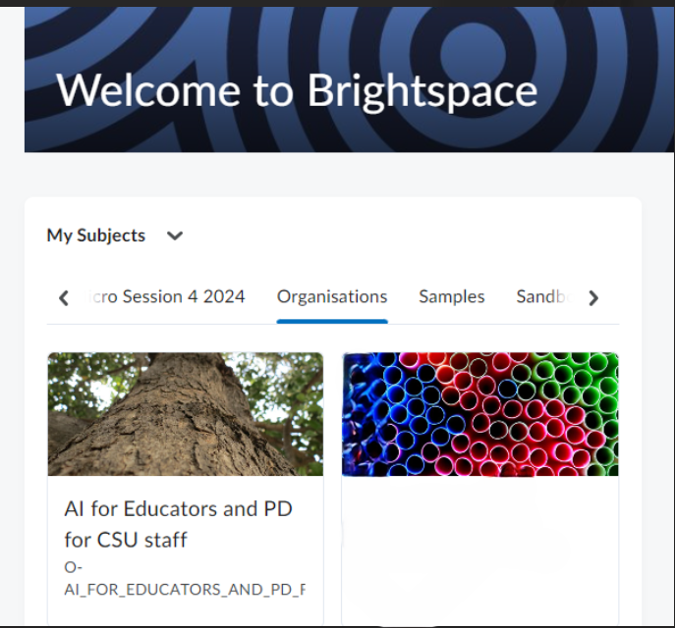675x628 pixels.
Task: Switch to the partially hidden Sandbox tab
Action: 544,296
